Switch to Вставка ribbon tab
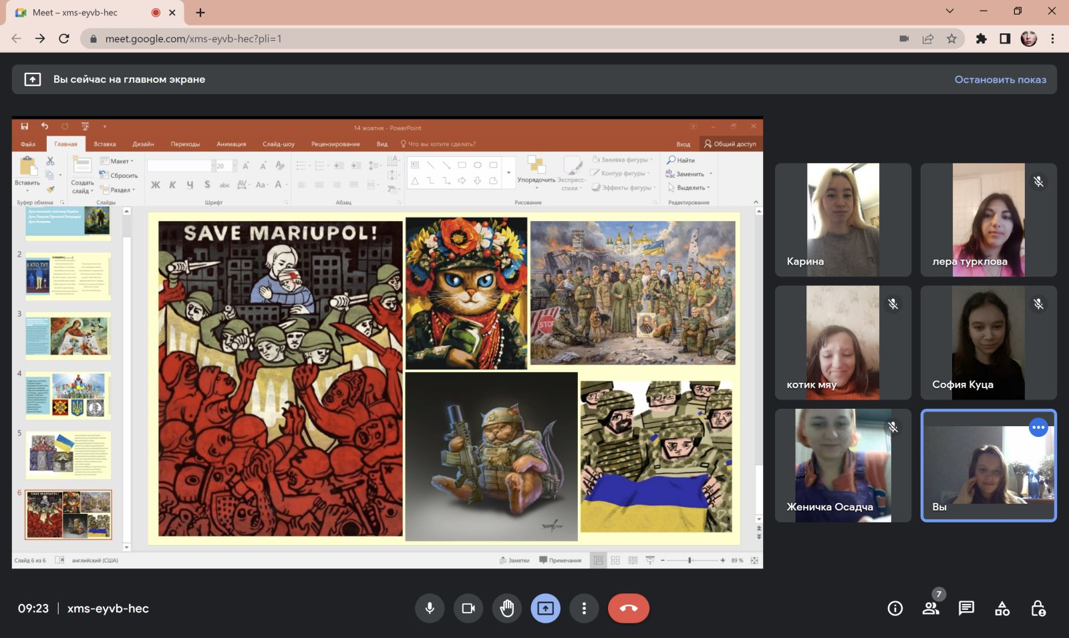This screenshot has height=638, width=1069. 105,144
